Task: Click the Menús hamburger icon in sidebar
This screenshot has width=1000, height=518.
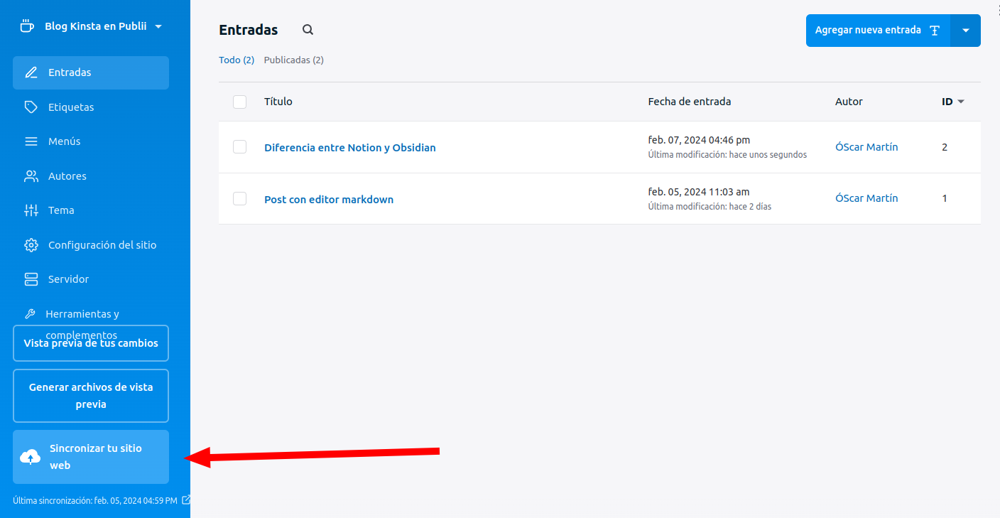Action: coord(31,141)
